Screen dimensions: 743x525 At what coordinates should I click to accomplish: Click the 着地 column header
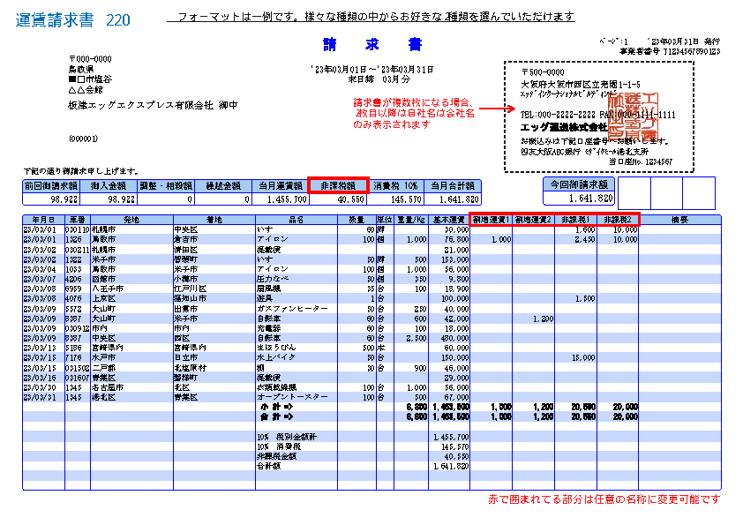[x=214, y=220]
